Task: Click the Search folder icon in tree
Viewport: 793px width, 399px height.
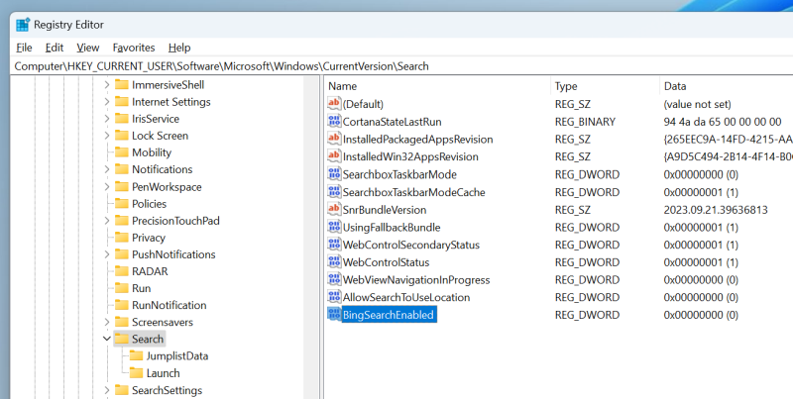Action: 121,340
